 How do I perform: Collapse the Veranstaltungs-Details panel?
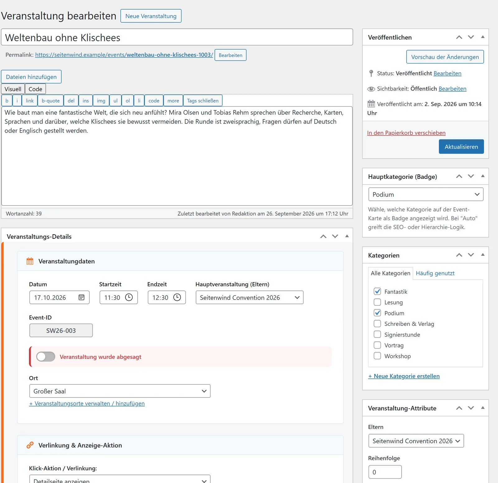point(347,236)
